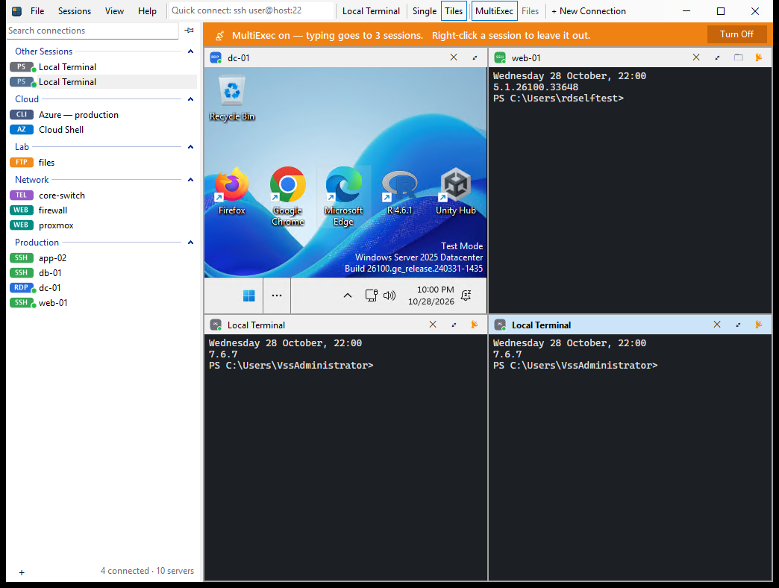Viewport: 779px width, 588px height.
Task: Open the taskbar overflow dots in dc-01
Action: point(277,296)
